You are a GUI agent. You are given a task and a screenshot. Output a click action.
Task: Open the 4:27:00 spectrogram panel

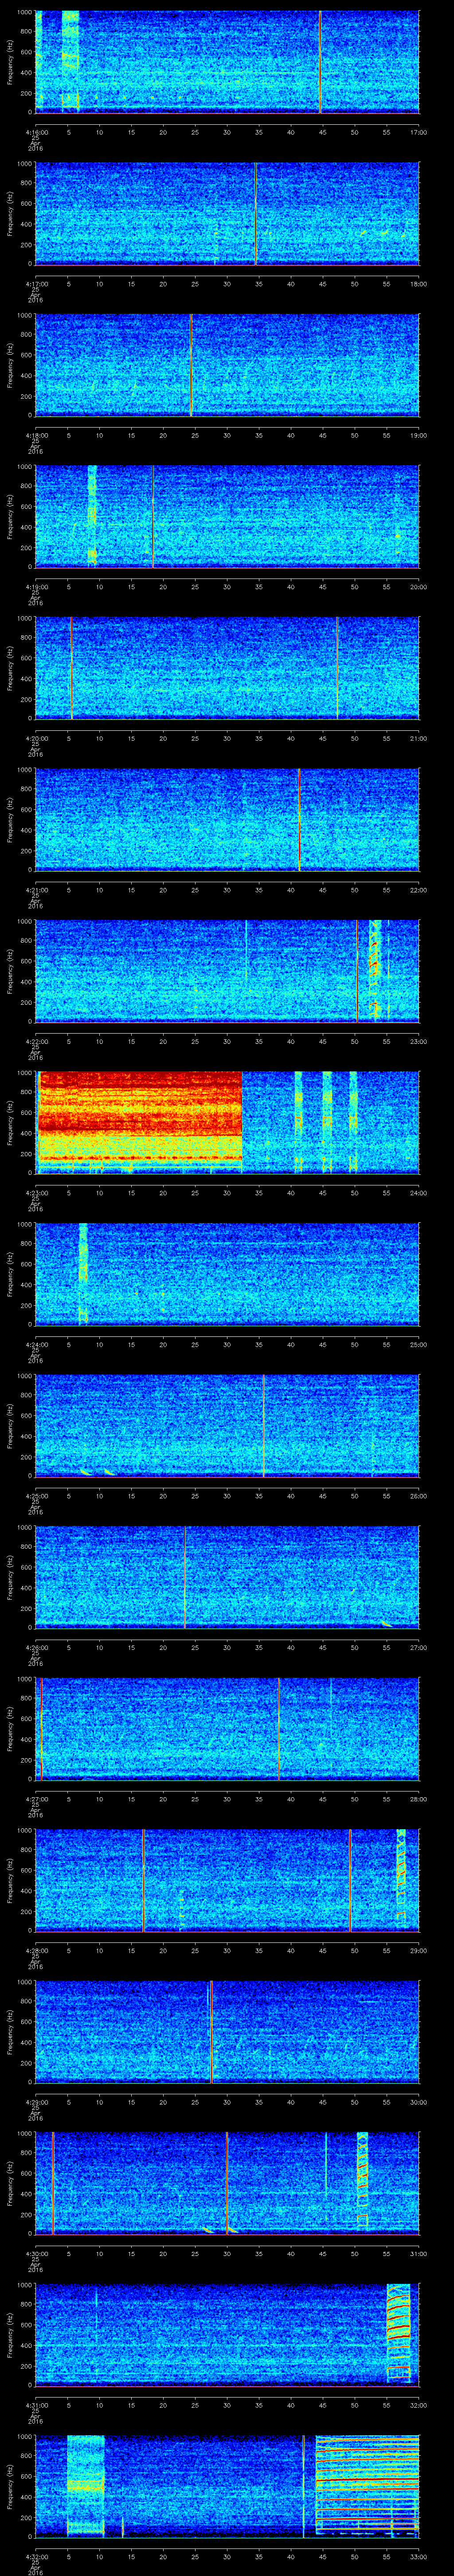point(227,1728)
